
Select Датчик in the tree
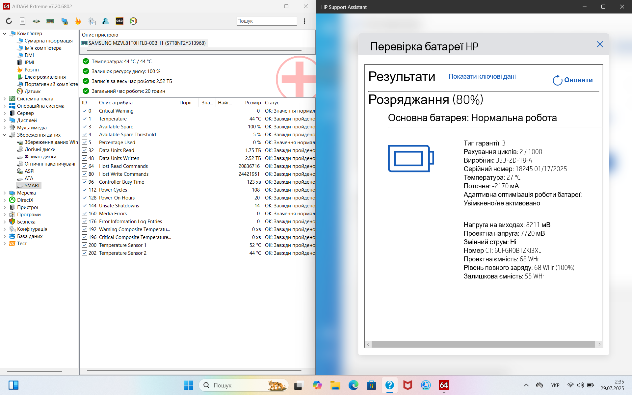(33, 92)
